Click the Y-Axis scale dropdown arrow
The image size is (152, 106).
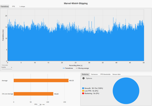pyautogui.click(x=11, y=67)
